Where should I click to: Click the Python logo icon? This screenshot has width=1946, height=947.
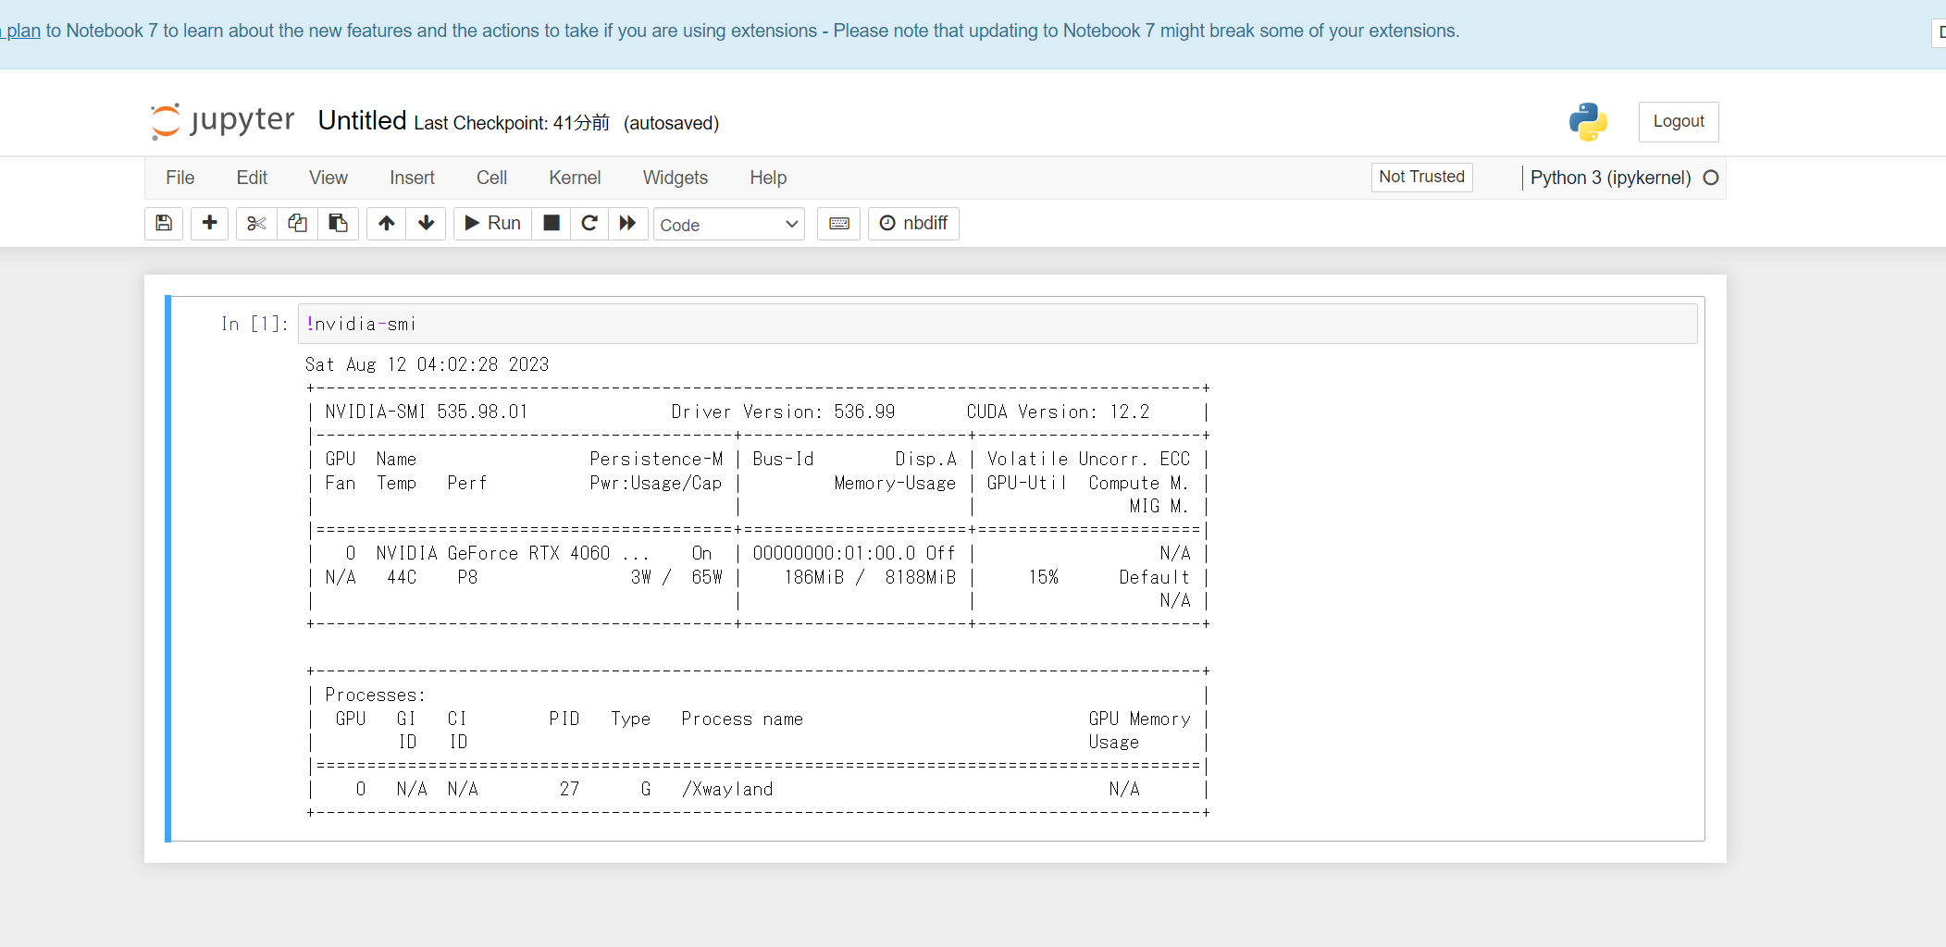click(1588, 122)
